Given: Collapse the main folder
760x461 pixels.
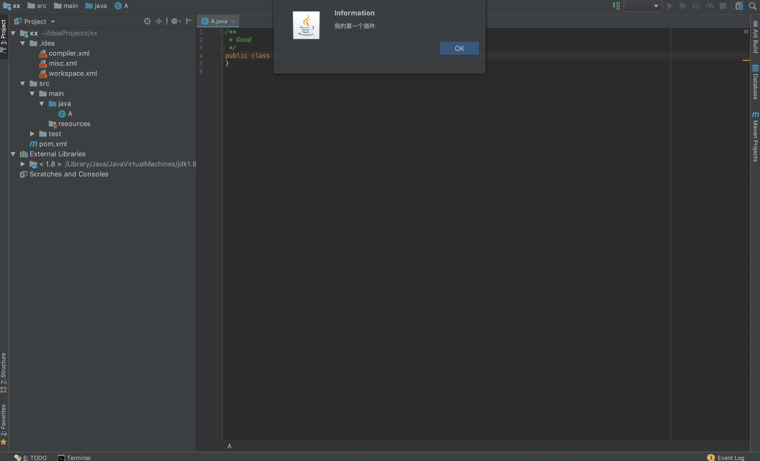Looking at the screenshot, I should pyautogui.click(x=32, y=94).
